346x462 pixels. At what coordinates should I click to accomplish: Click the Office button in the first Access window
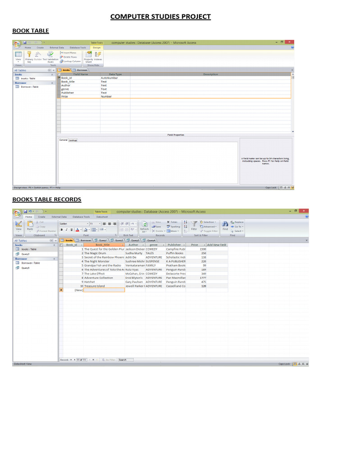[17, 45]
